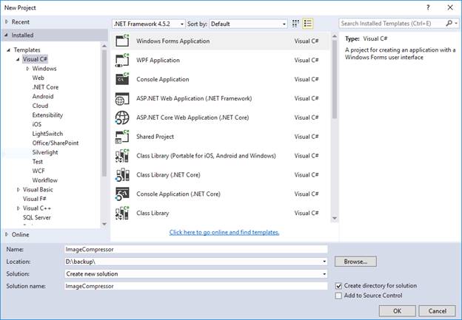
Task: Select Visual F# in the tree
Action: click(35, 199)
